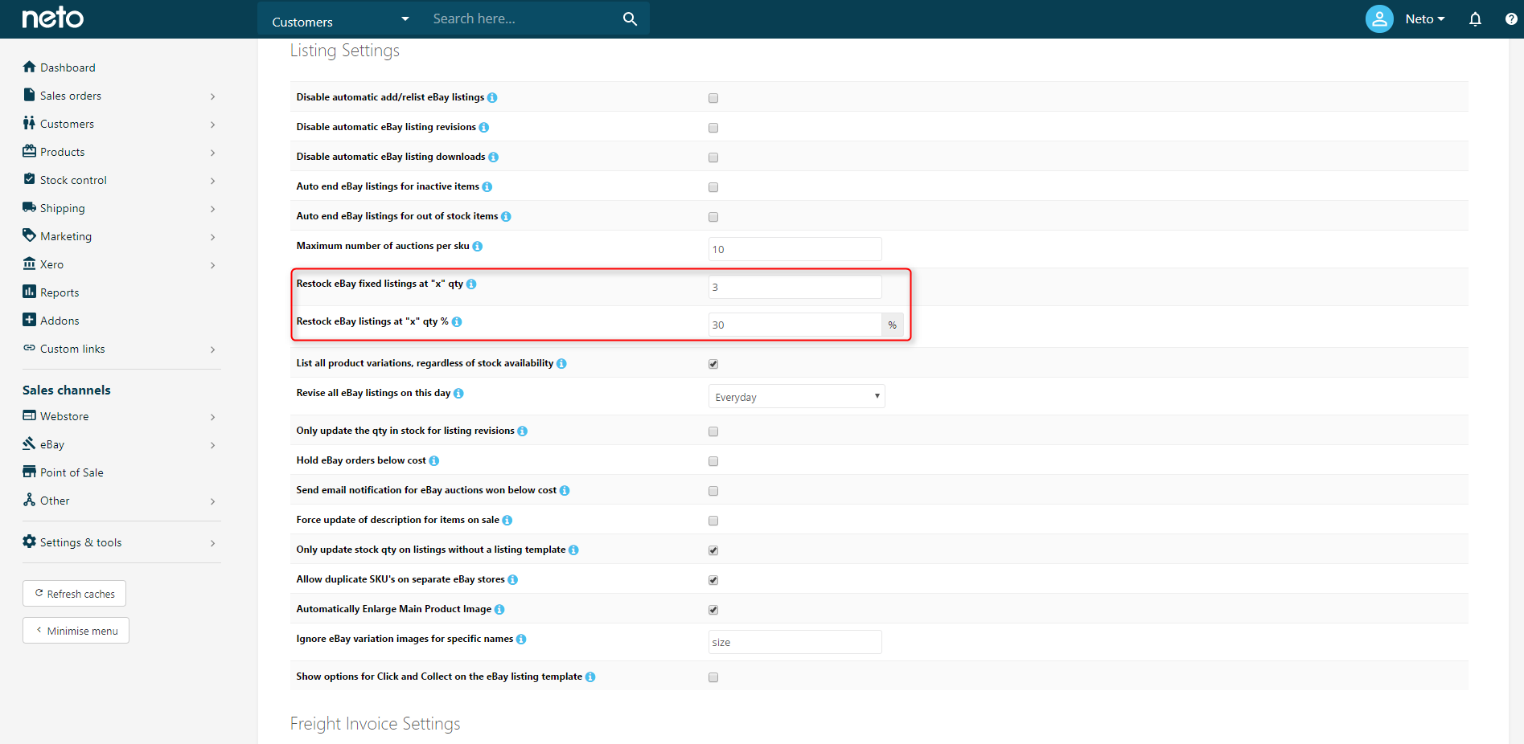
Task: Show info for Disable automatic add/relist eBay listings
Action: pos(492,97)
